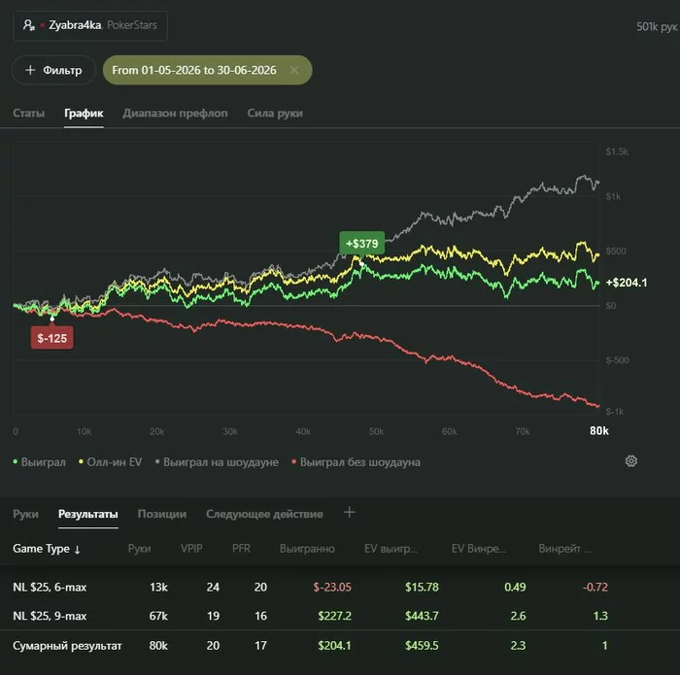Open the From 01-05-2026 to 30-06-2026 filter chip
Viewport: 680px width, 675px height.
[207, 70]
